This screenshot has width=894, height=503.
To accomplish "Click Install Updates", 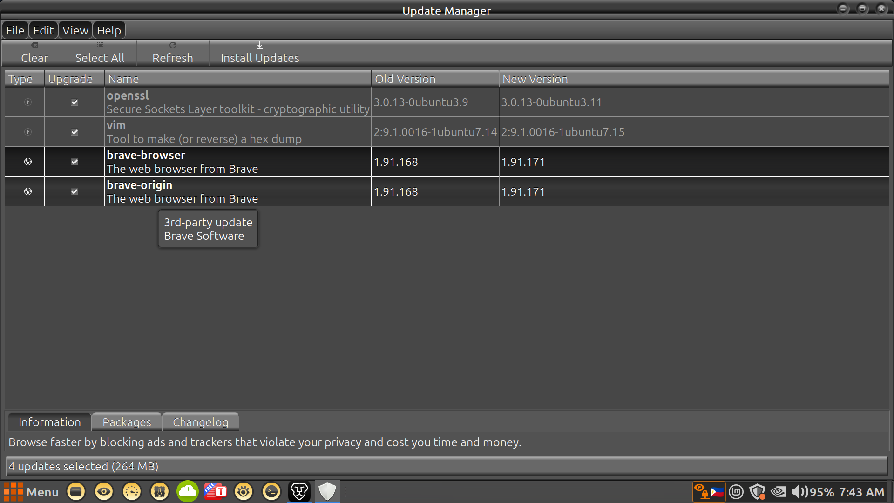I will (x=260, y=53).
